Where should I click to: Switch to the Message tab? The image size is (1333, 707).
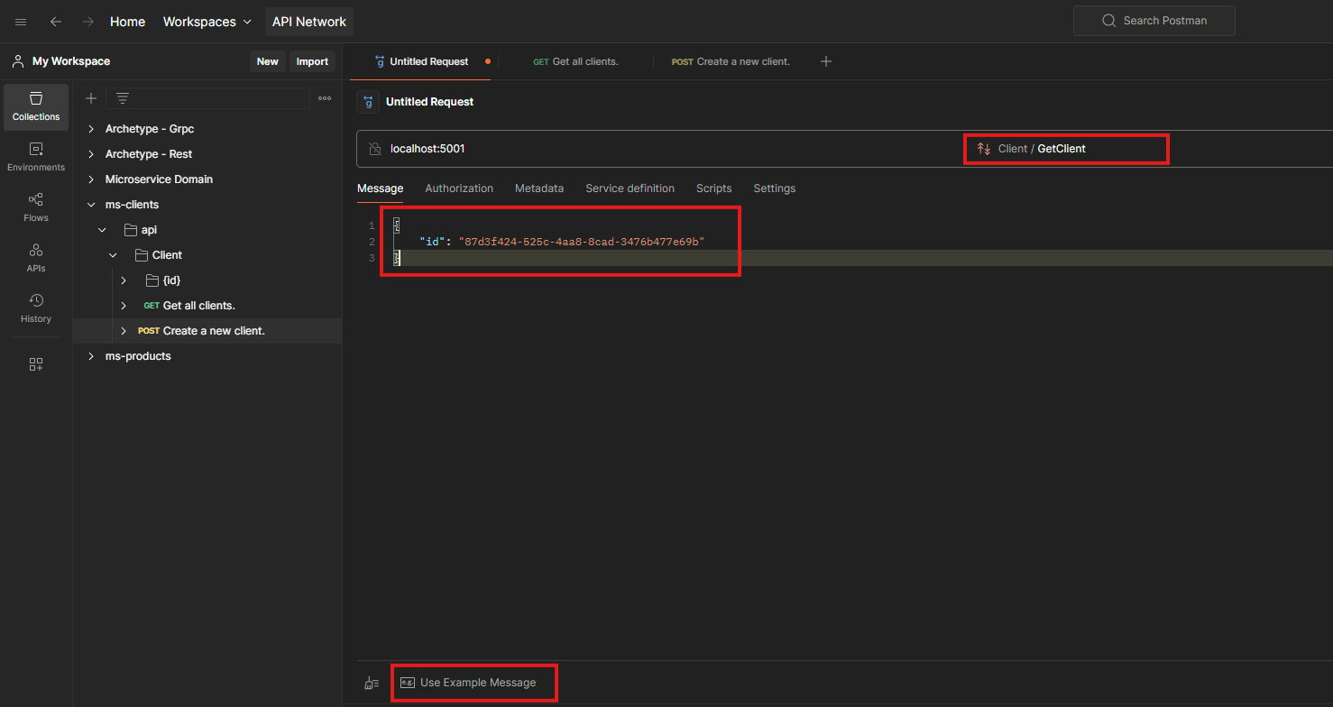[380, 188]
